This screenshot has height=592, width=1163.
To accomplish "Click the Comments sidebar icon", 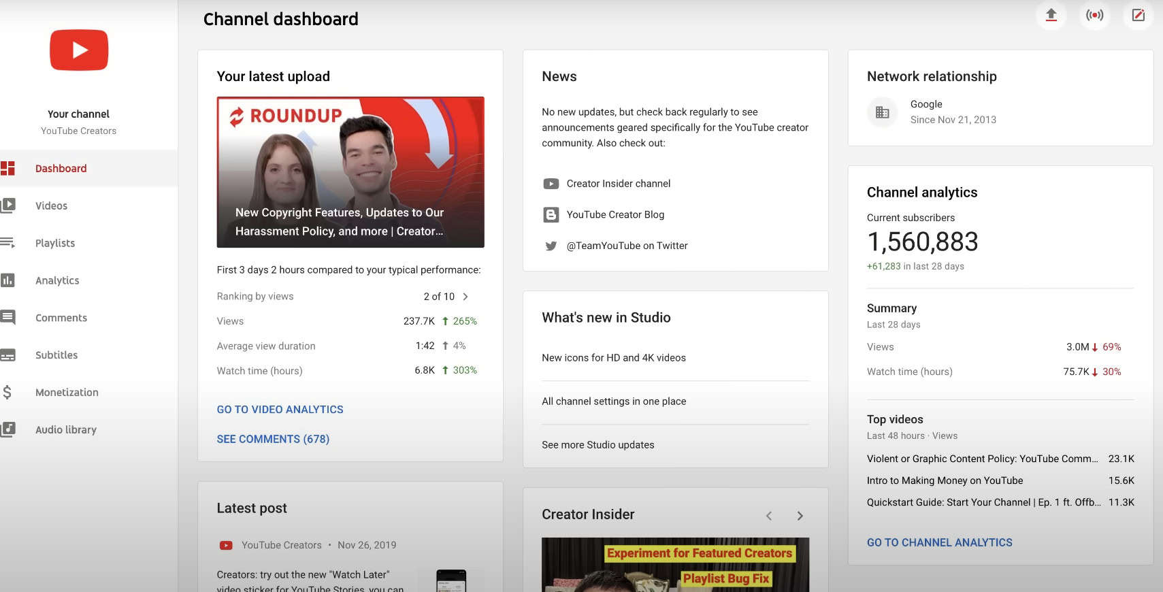I will point(7,317).
